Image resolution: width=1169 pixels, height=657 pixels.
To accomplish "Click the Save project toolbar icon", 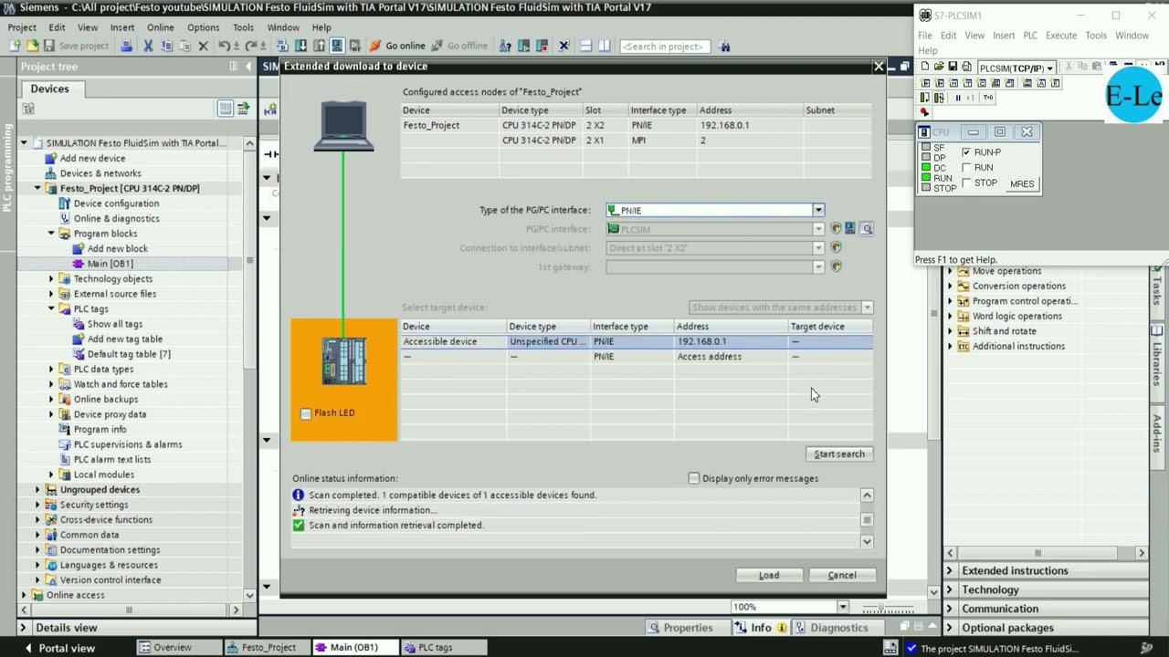I will click(49, 46).
